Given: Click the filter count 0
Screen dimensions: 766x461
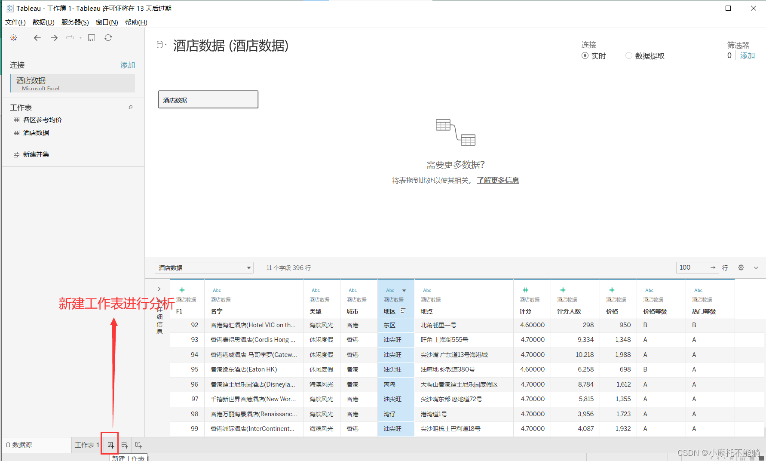Looking at the screenshot, I should (729, 55).
